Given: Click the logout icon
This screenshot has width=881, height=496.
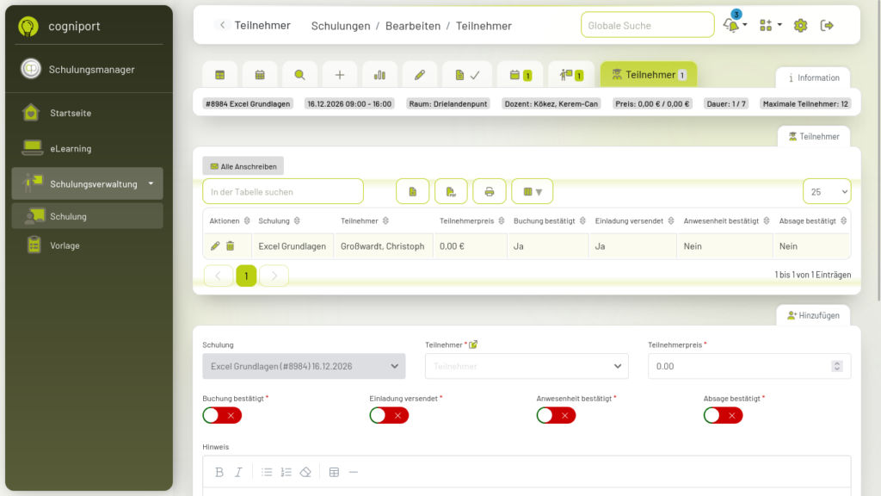Looking at the screenshot, I should pyautogui.click(x=827, y=25).
